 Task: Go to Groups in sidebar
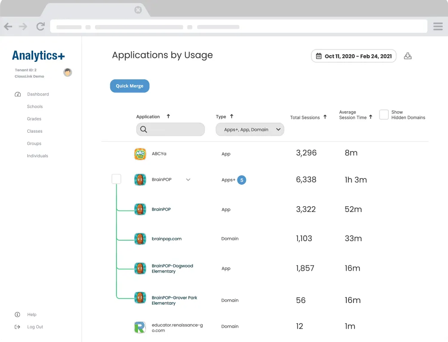point(34,143)
